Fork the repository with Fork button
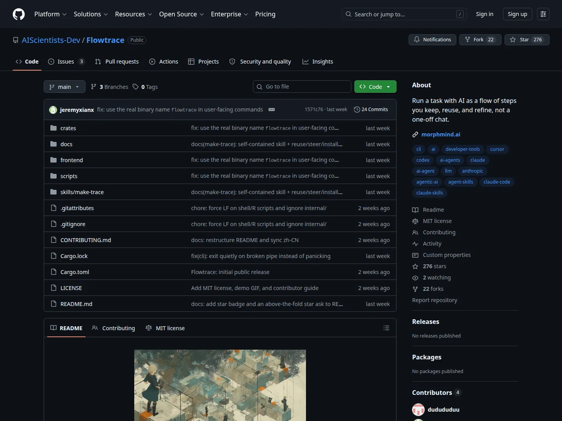 point(480,40)
